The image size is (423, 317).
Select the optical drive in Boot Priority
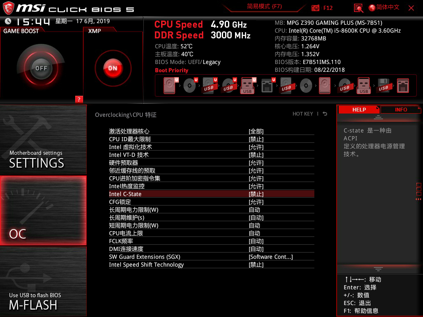(x=190, y=85)
